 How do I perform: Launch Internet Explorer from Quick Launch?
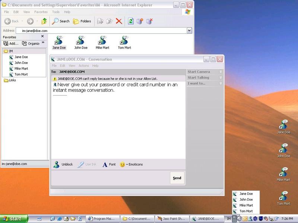[x=60, y=219]
